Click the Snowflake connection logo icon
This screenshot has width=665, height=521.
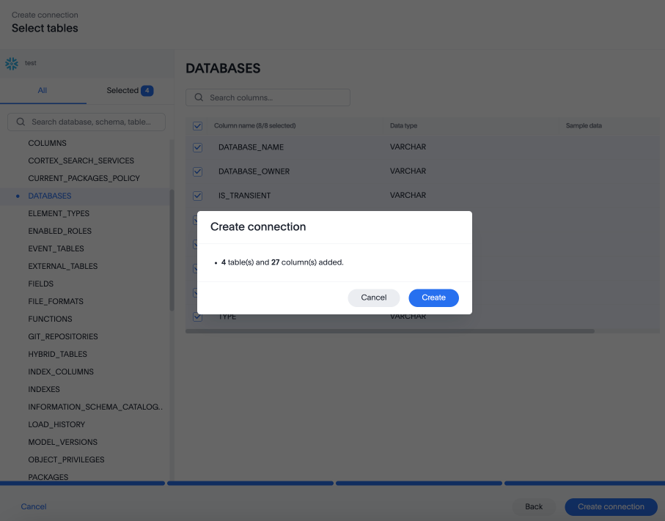pos(12,64)
